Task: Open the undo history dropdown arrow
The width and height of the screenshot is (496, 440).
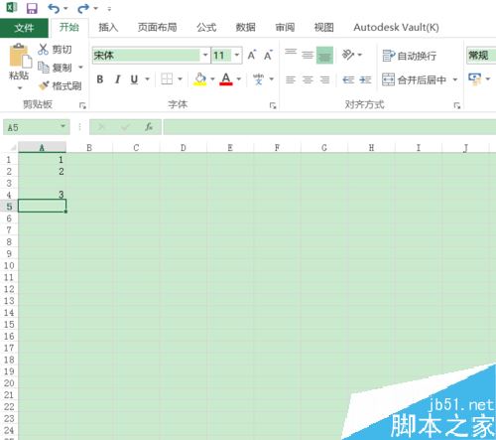Action: (65, 9)
